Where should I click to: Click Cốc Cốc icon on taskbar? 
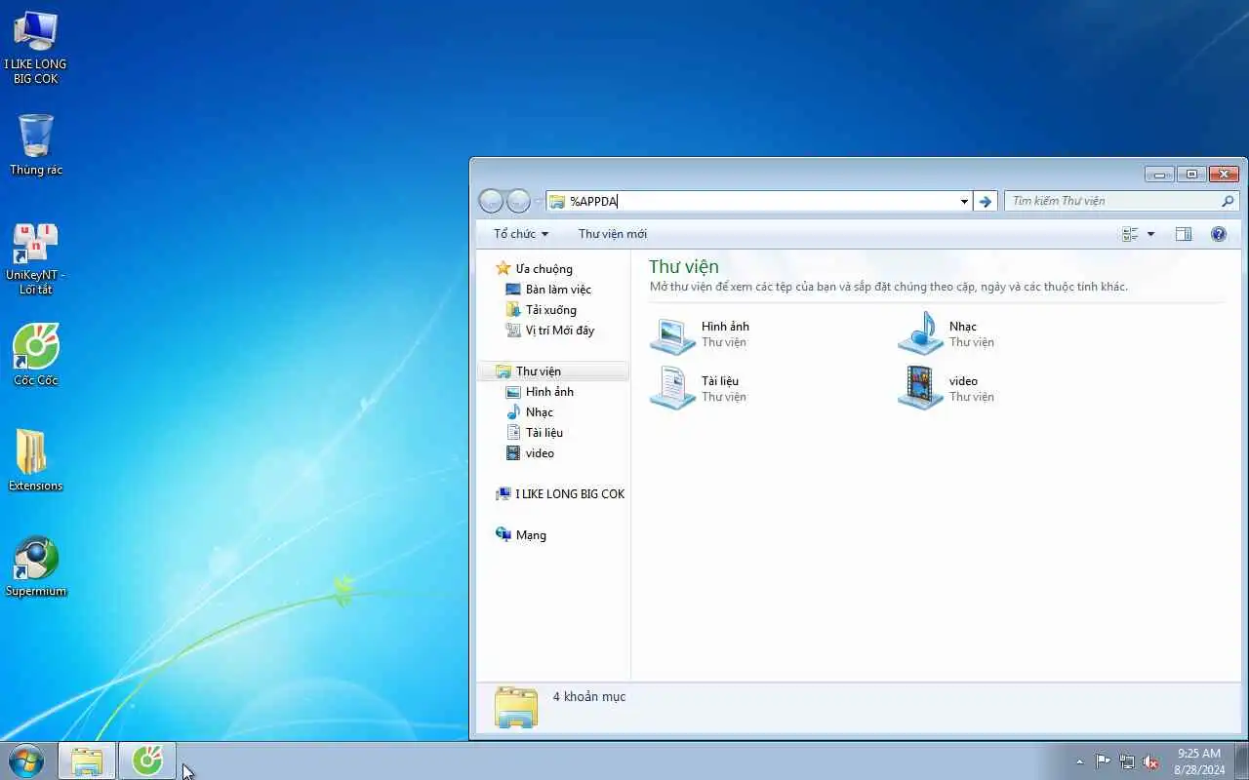coord(147,760)
